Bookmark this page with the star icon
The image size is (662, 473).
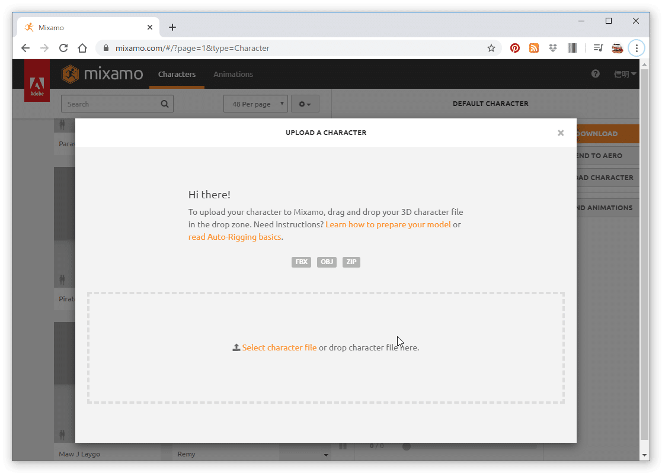click(491, 48)
